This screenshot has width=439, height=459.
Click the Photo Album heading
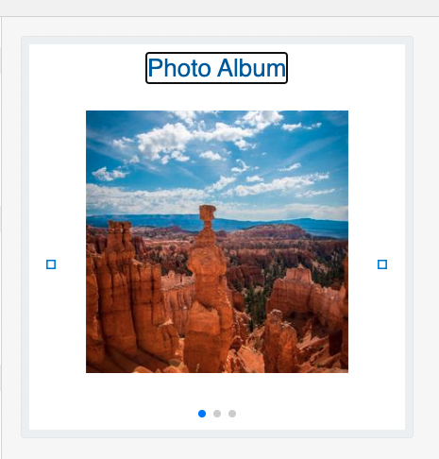pyautogui.click(x=216, y=68)
